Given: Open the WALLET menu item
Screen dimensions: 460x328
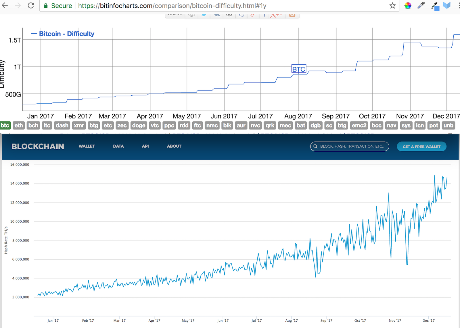Looking at the screenshot, I should pyautogui.click(x=87, y=146).
